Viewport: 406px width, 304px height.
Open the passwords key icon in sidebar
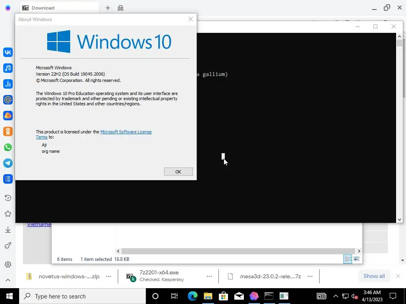click(8, 245)
